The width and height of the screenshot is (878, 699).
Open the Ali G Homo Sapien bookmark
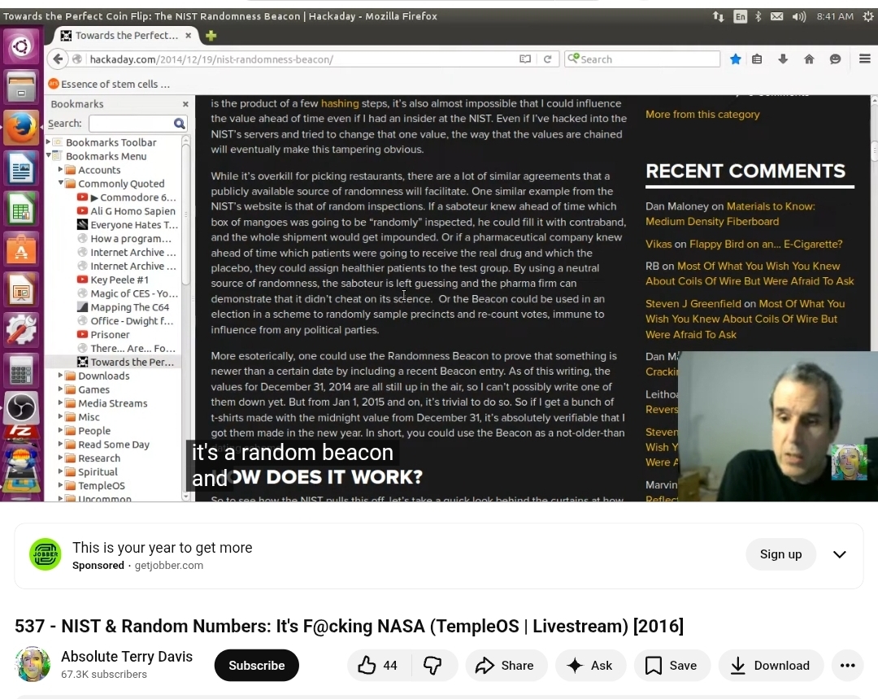[x=127, y=211]
